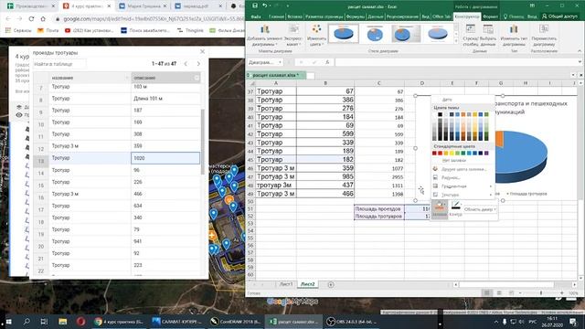Reload the Google Maps page
Screen dimensions: 585x329
pyautogui.click(x=31, y=18)
